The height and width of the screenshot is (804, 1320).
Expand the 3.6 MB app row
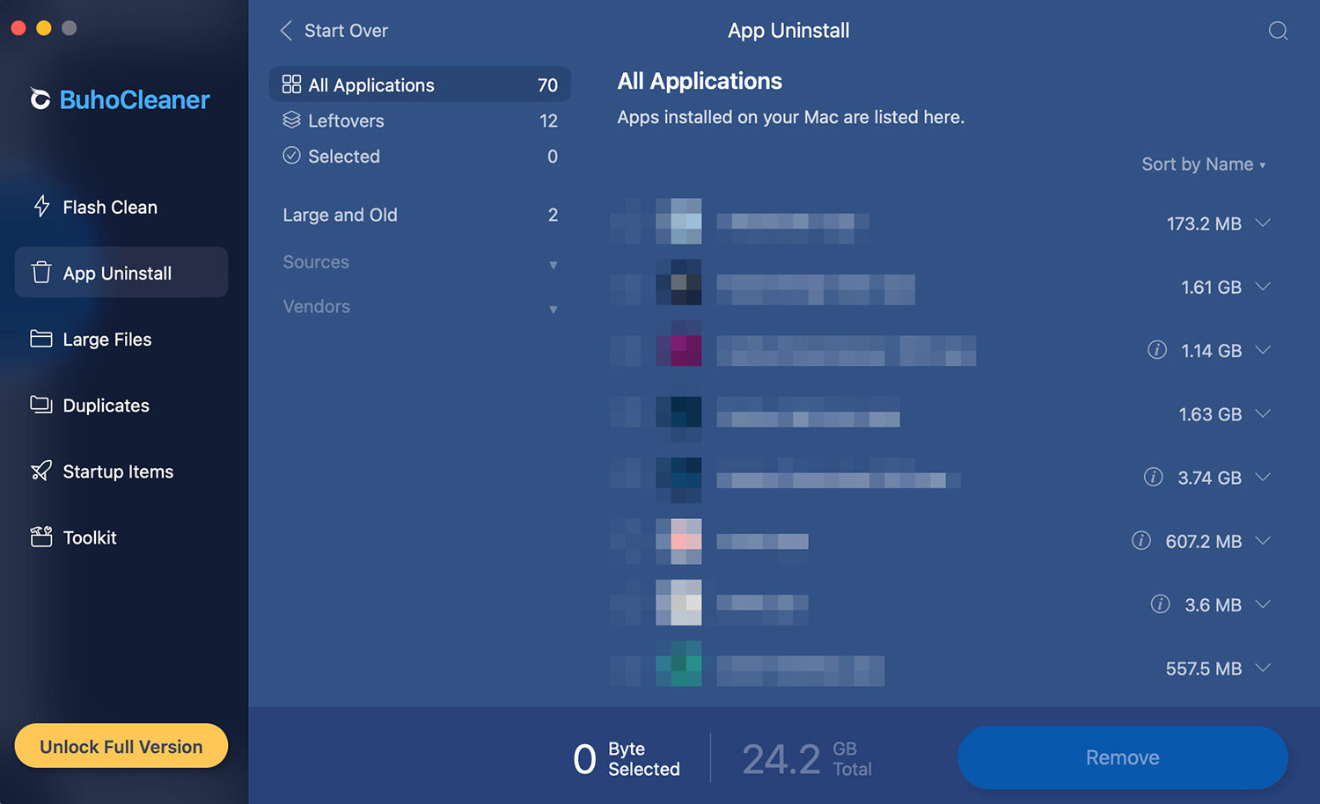[x=1263, y=604]
